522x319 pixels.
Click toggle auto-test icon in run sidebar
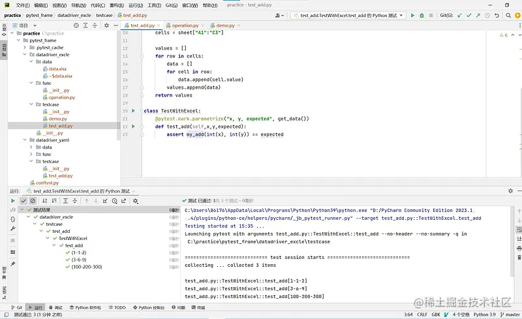12,219
